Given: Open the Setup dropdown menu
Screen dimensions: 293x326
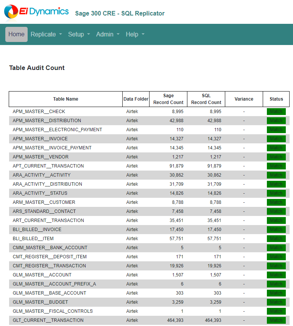Looking at the screenshot, I should 79,34.
